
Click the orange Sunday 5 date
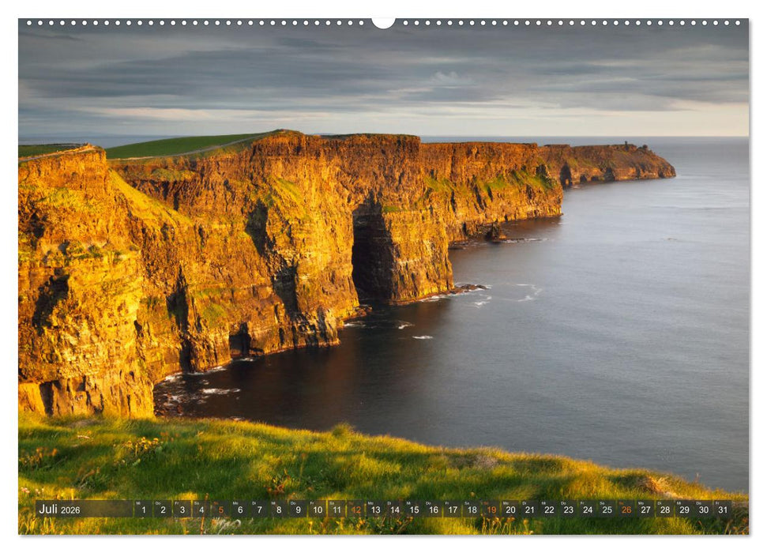pyautogui.click(x=220, y=510)
